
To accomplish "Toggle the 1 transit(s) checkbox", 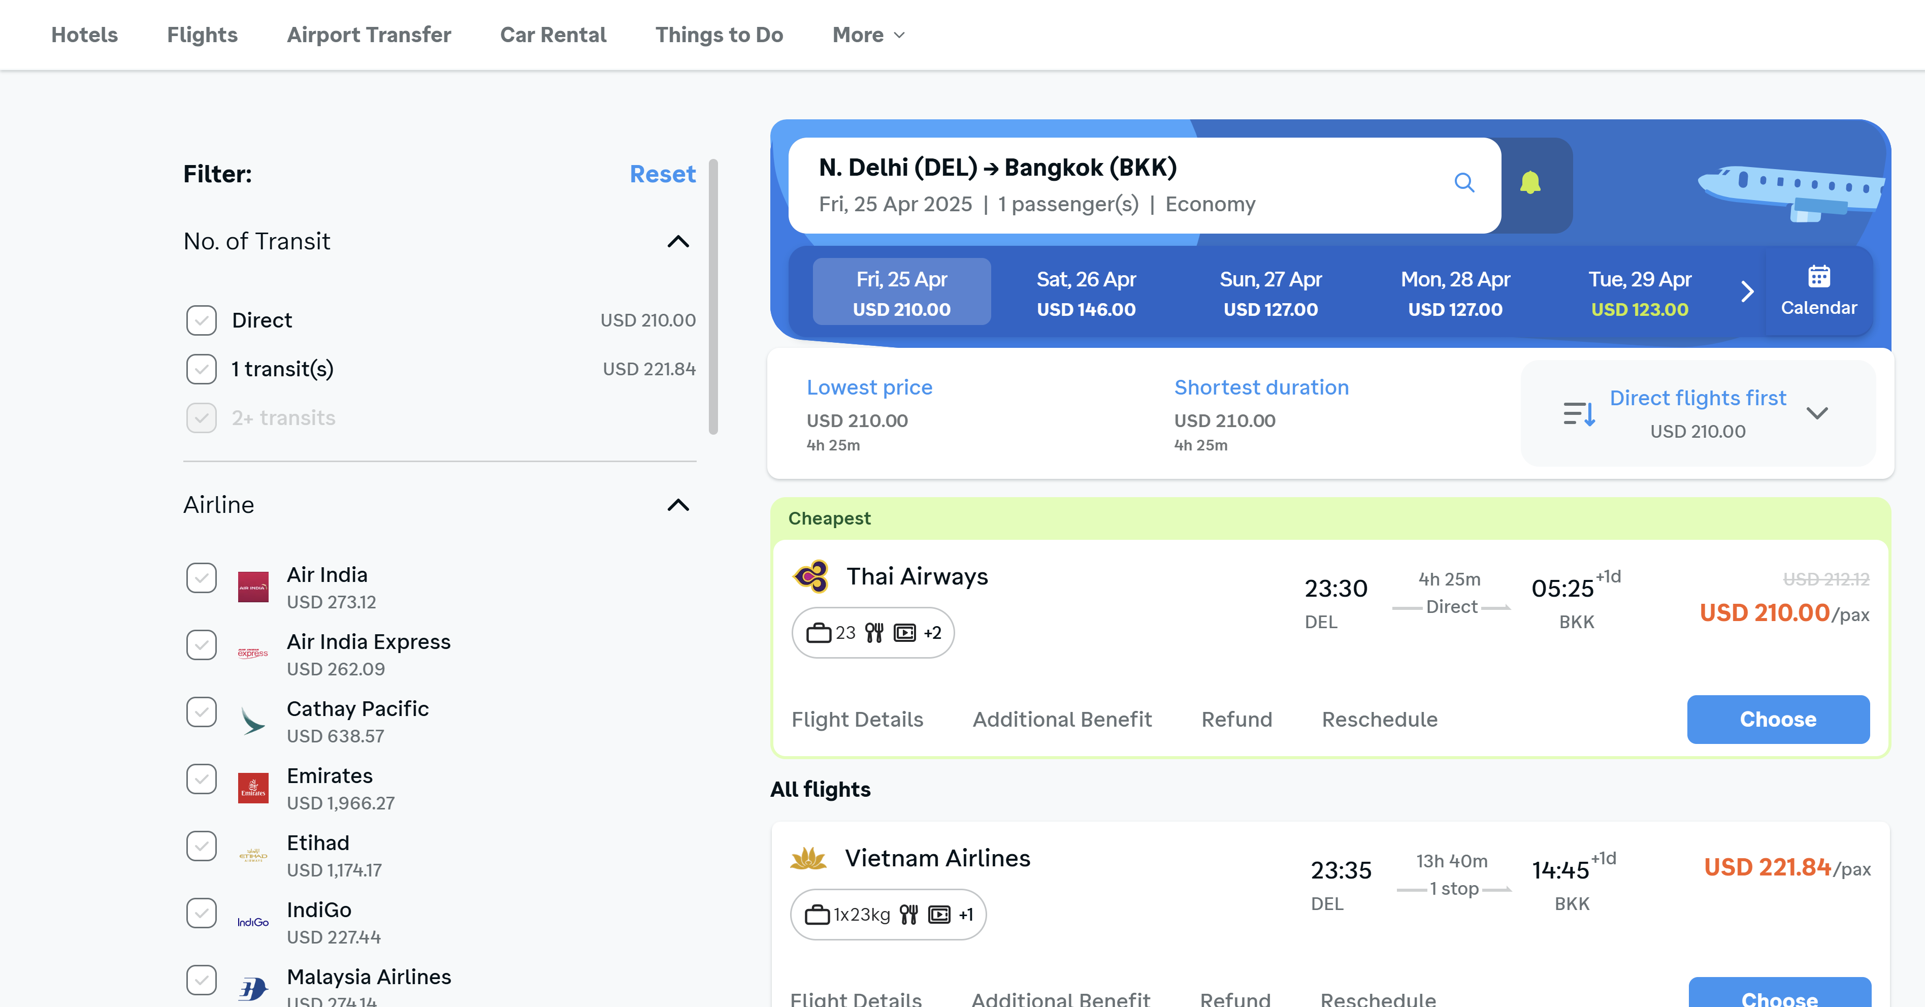I will point(202,369).
